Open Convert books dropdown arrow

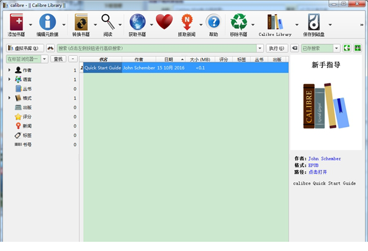pyautogui.click(x=95, y=25)
